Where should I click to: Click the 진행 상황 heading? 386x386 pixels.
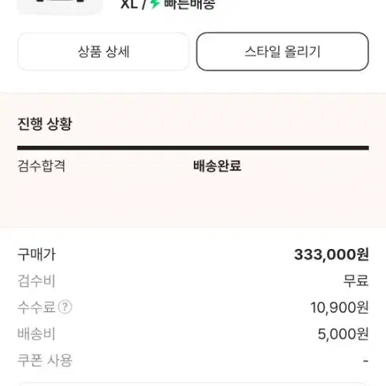tap(45, 124)
